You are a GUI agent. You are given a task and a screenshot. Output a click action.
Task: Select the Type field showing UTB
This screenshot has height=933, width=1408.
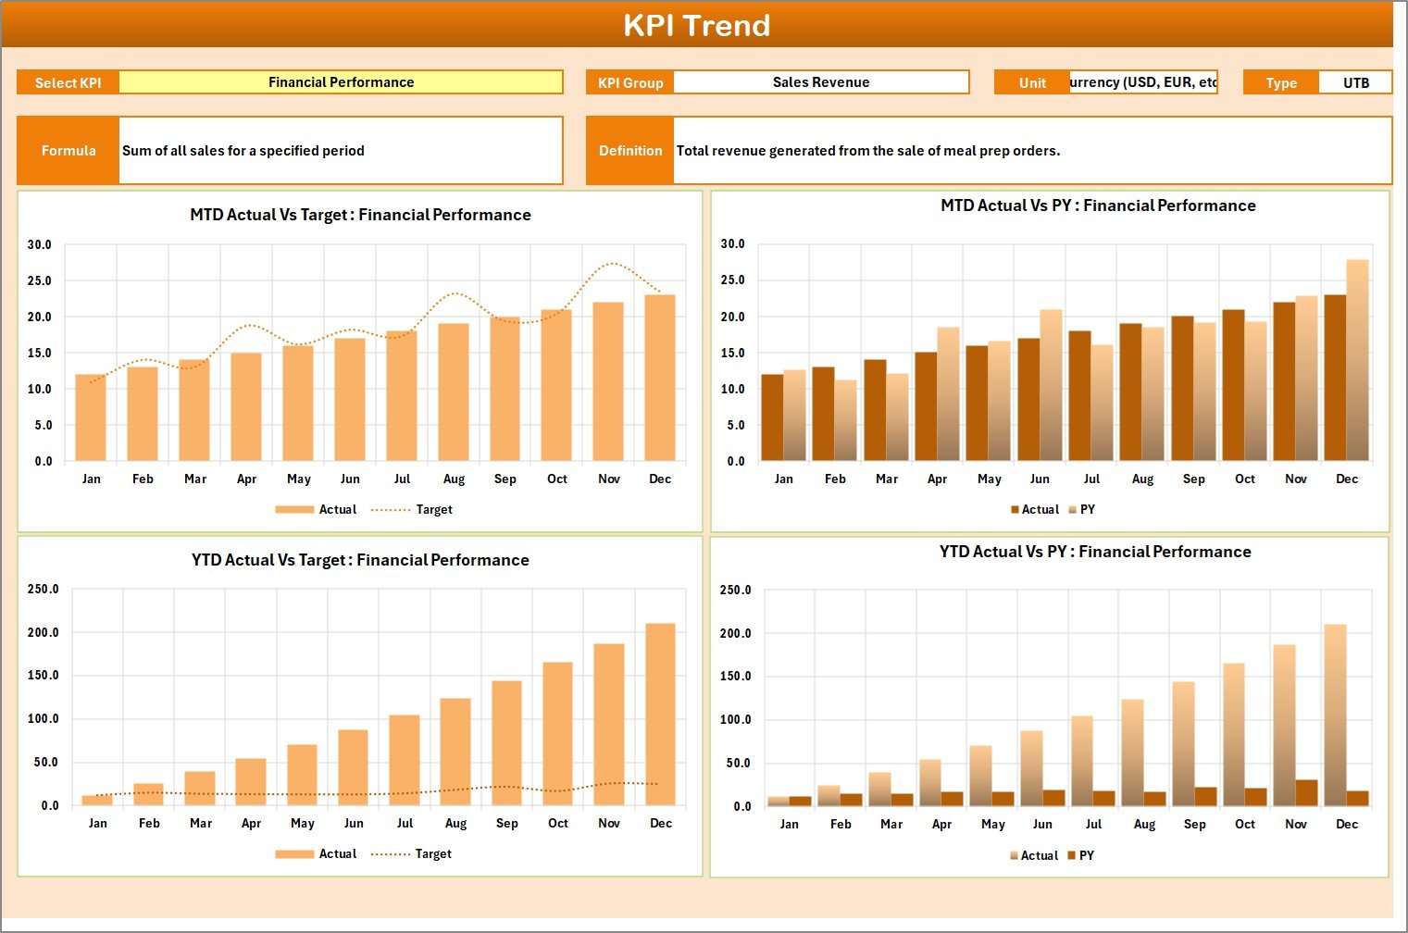pos(1356,82)
